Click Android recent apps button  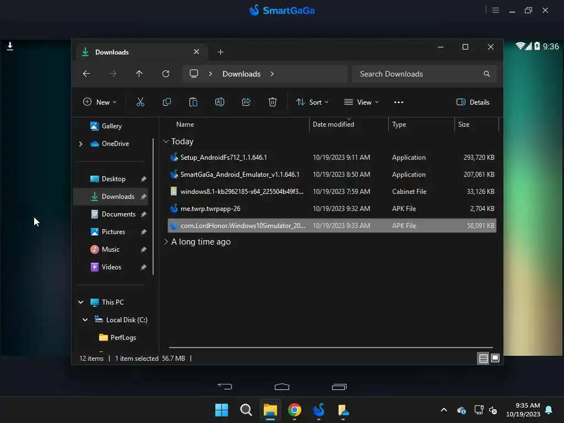[339, 387]
